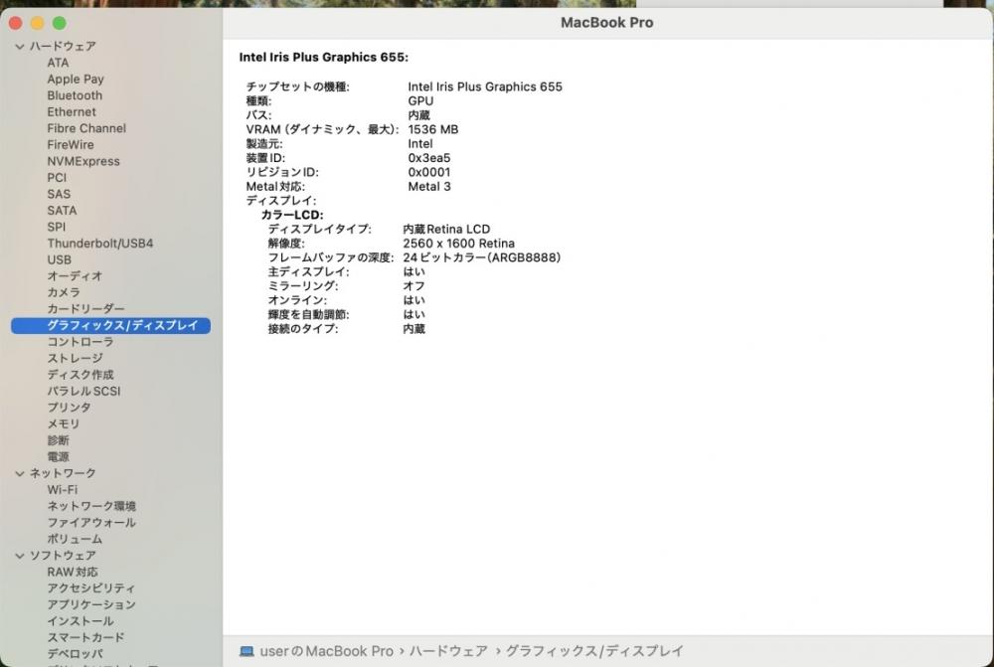
Task: Select 診断 in the sidebar
Action: coord(58,440)
